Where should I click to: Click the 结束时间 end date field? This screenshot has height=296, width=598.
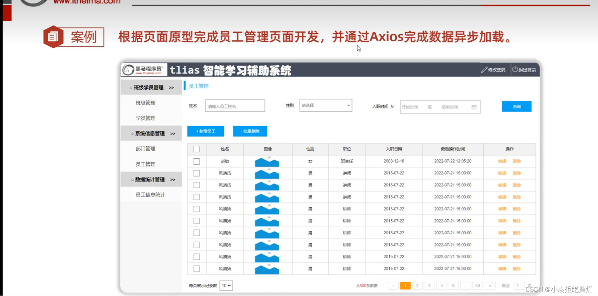click(450, 107)
